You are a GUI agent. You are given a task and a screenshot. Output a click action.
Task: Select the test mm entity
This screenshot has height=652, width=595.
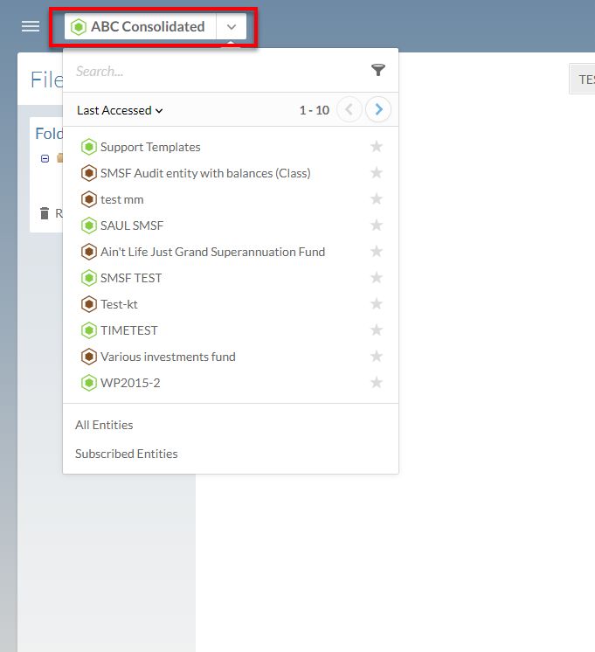point(121,199)
